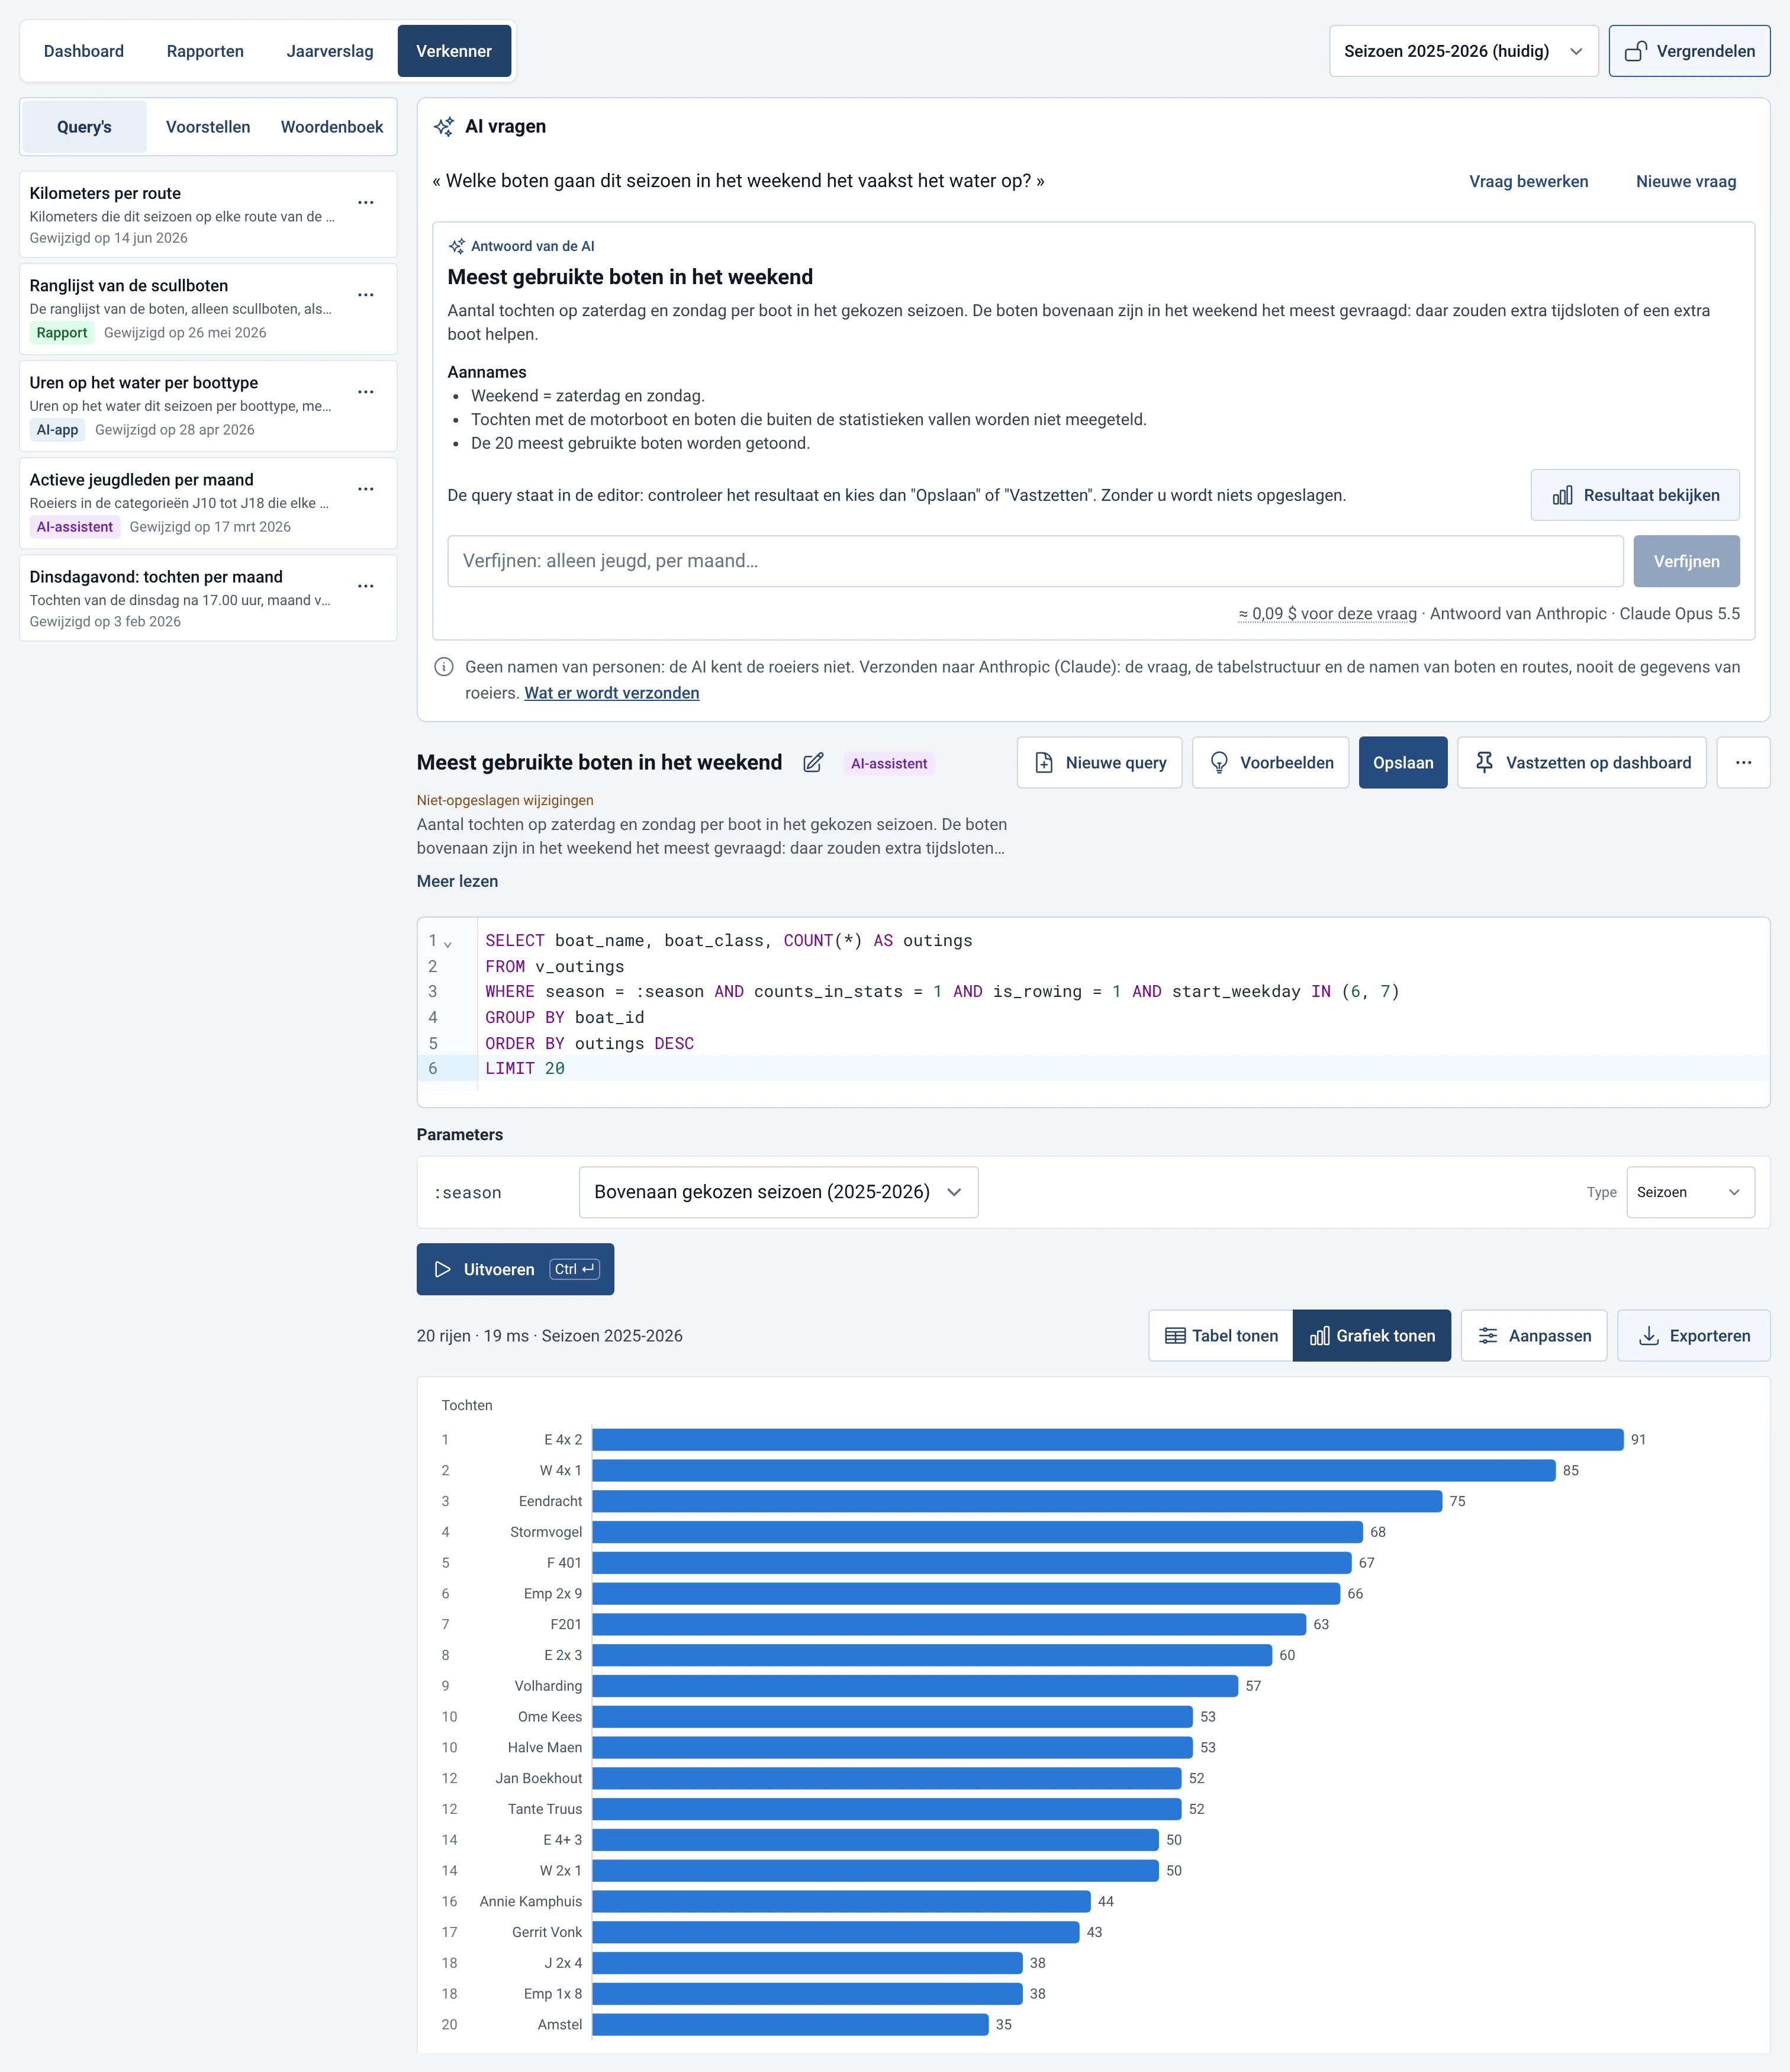
Task: Open the three-dot menu for Actieve jeugdleden per maand
Action: pyautogui.click(x=366, y=489)
